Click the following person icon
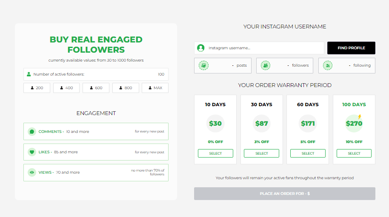The image size is (389, 217). coord(328,65)
